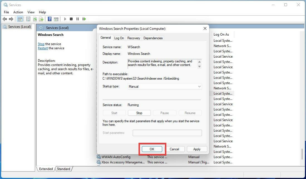Click the Refresh toolbar icon

35,19
